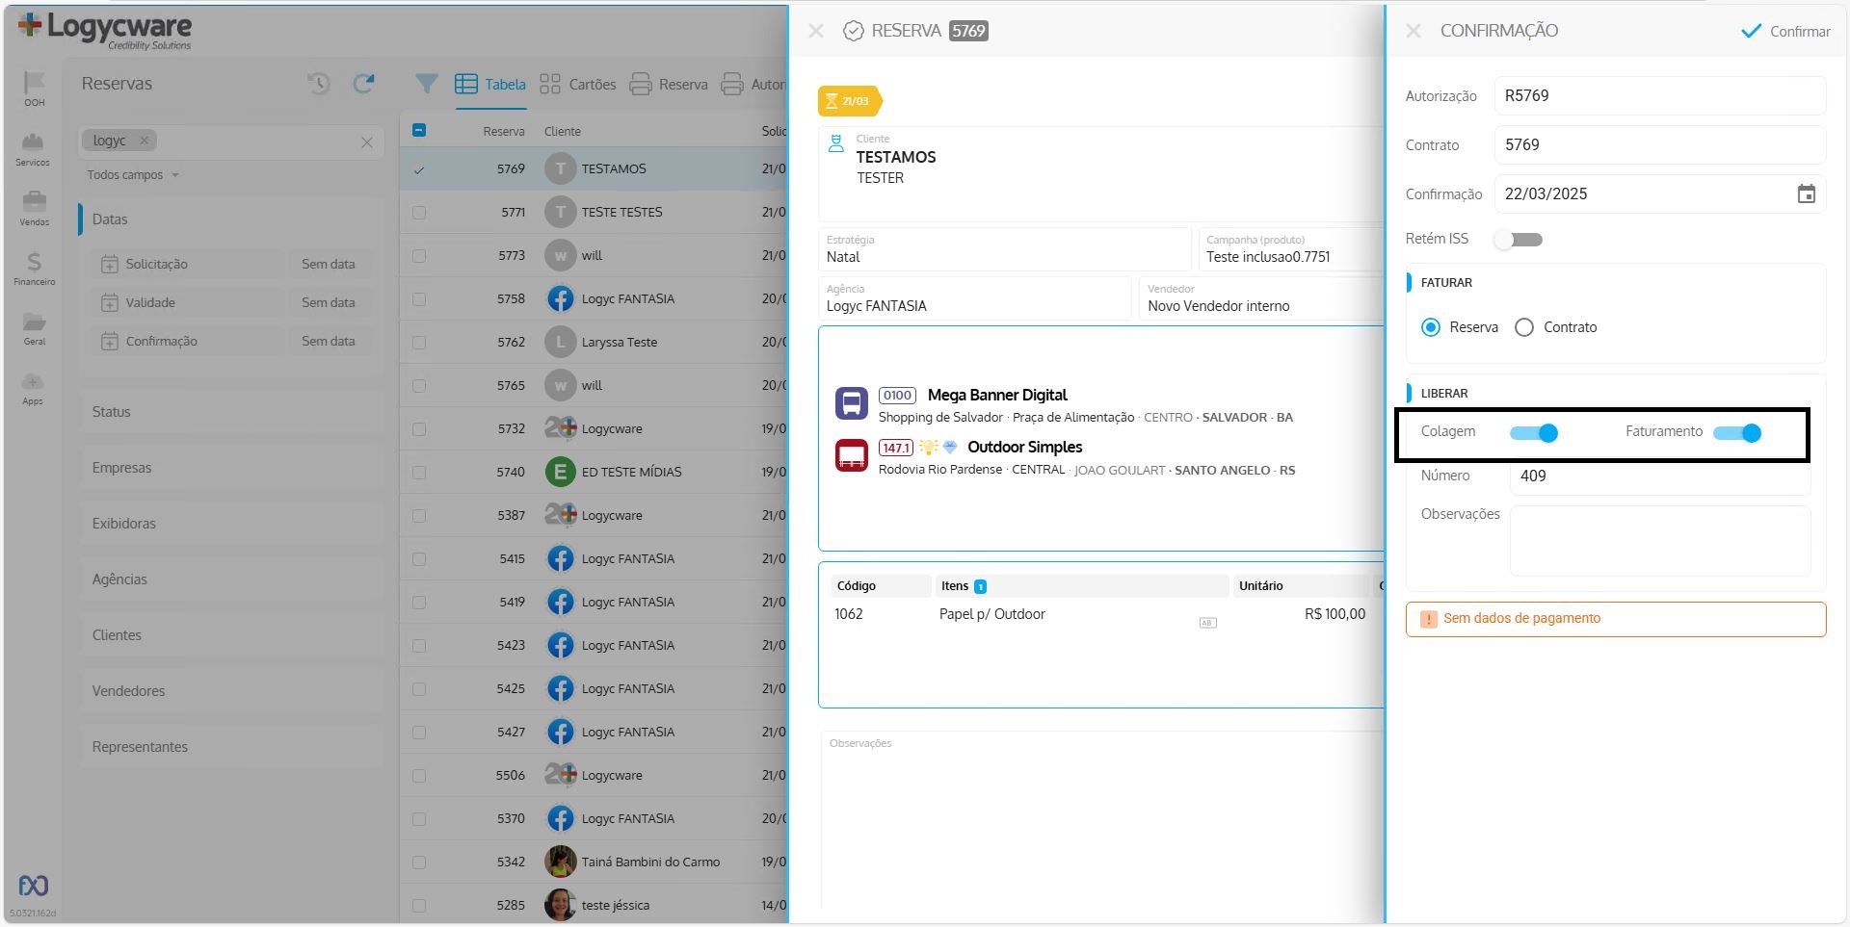Click the Sem dados de pagamento warning
1850x927 pixels.
tap(1616, 619)
